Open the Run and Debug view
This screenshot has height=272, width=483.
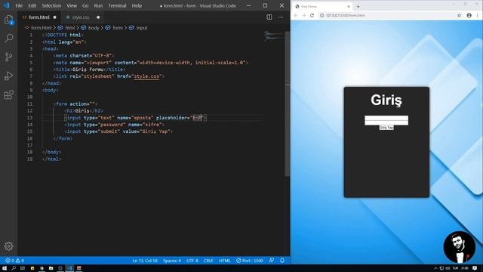[x=8, y=76]
